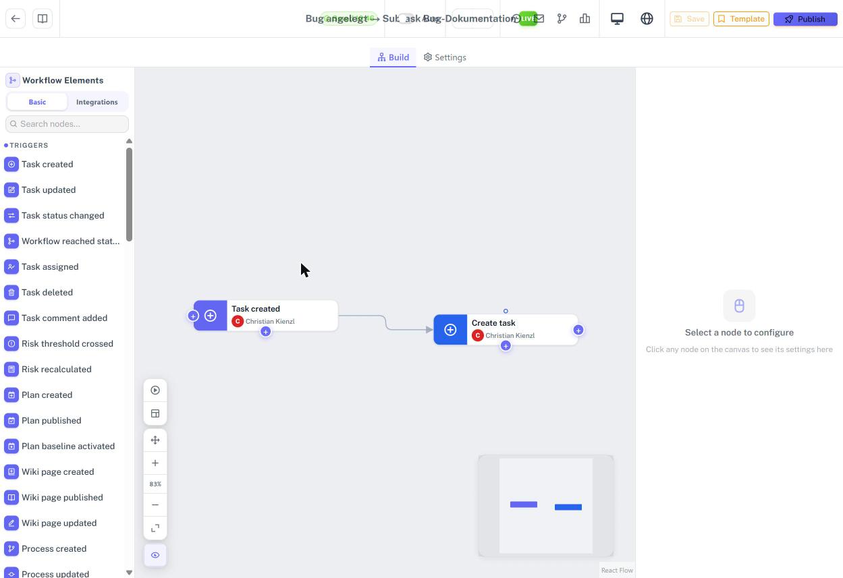
Task: Go back using the arrow button
Action: [16, 19]
